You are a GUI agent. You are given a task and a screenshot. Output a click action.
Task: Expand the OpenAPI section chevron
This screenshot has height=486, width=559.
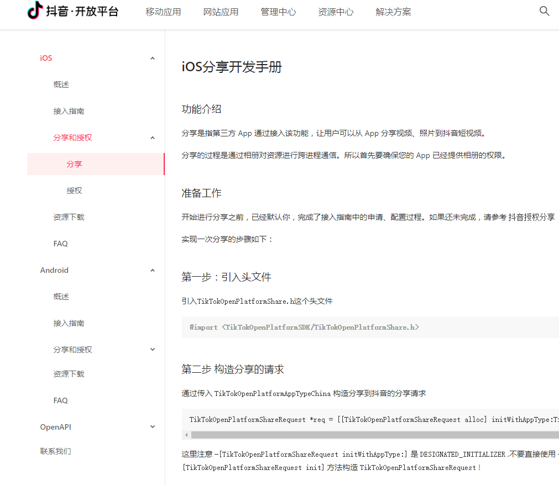pyautogui.click(x=153, y=427)
